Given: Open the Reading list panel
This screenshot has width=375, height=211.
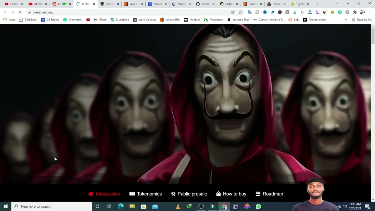Looking at the screenshot, I should click(362, 20).
